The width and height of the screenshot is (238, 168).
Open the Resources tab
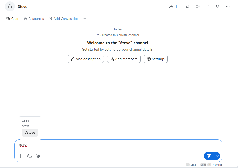[34, 19]
